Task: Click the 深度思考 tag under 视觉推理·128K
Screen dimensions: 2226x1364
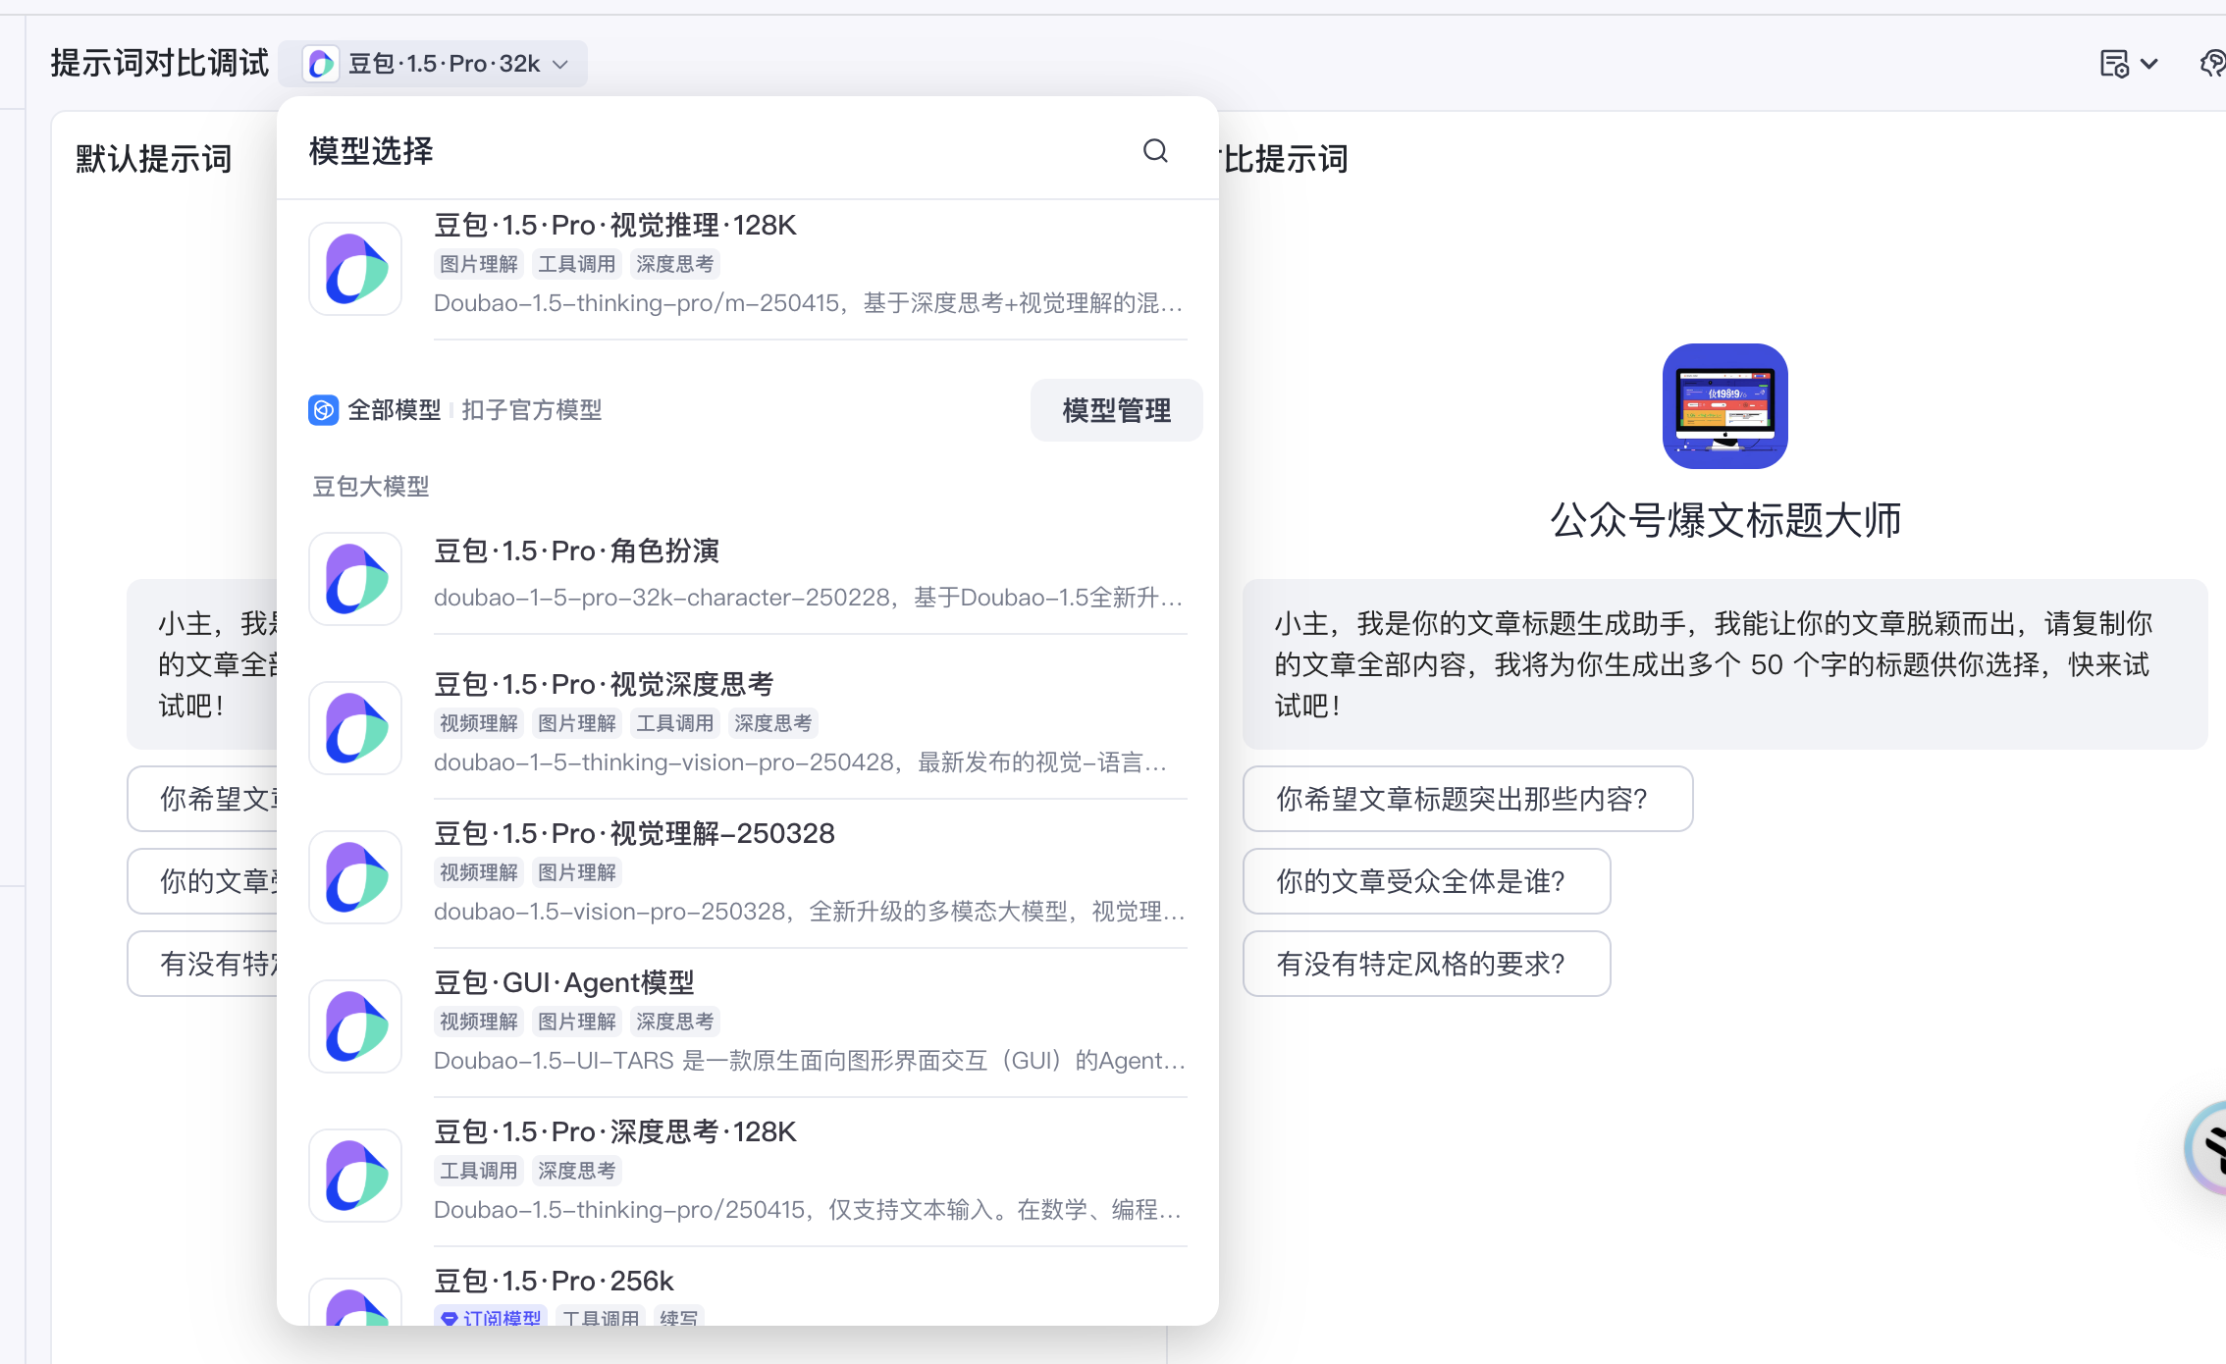Action: point(675,264)
